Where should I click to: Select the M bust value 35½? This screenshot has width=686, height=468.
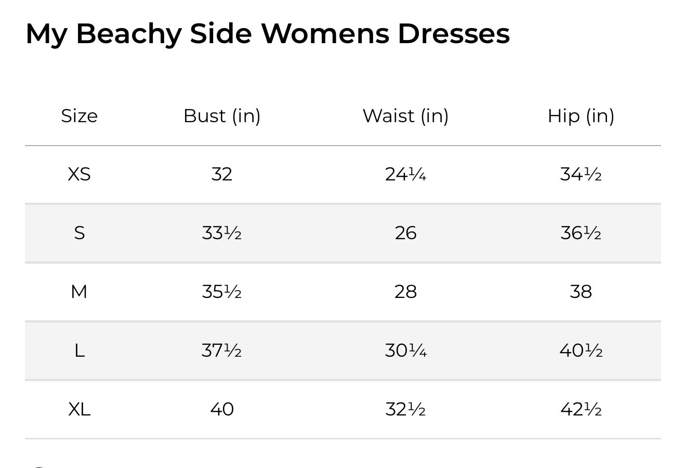(x=222, y=292)
